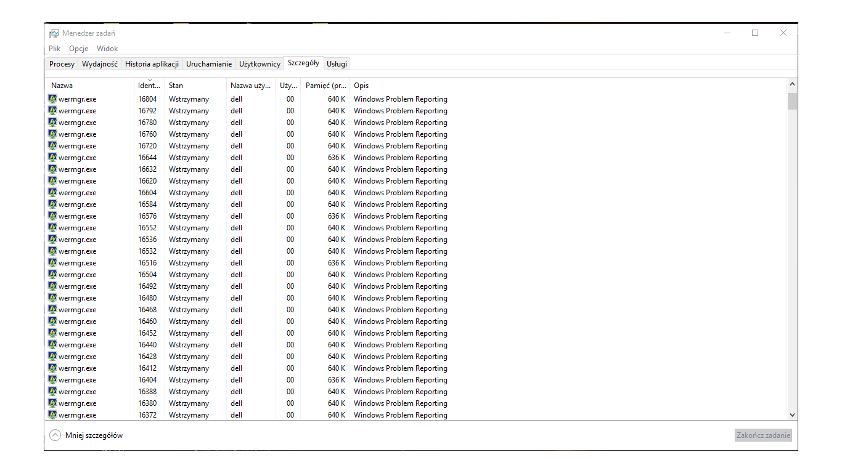Click the wermgr.exe icon for PID 16576
This screenshot has height=473, width=842.
pyautogui.click(x=52, y=216)
